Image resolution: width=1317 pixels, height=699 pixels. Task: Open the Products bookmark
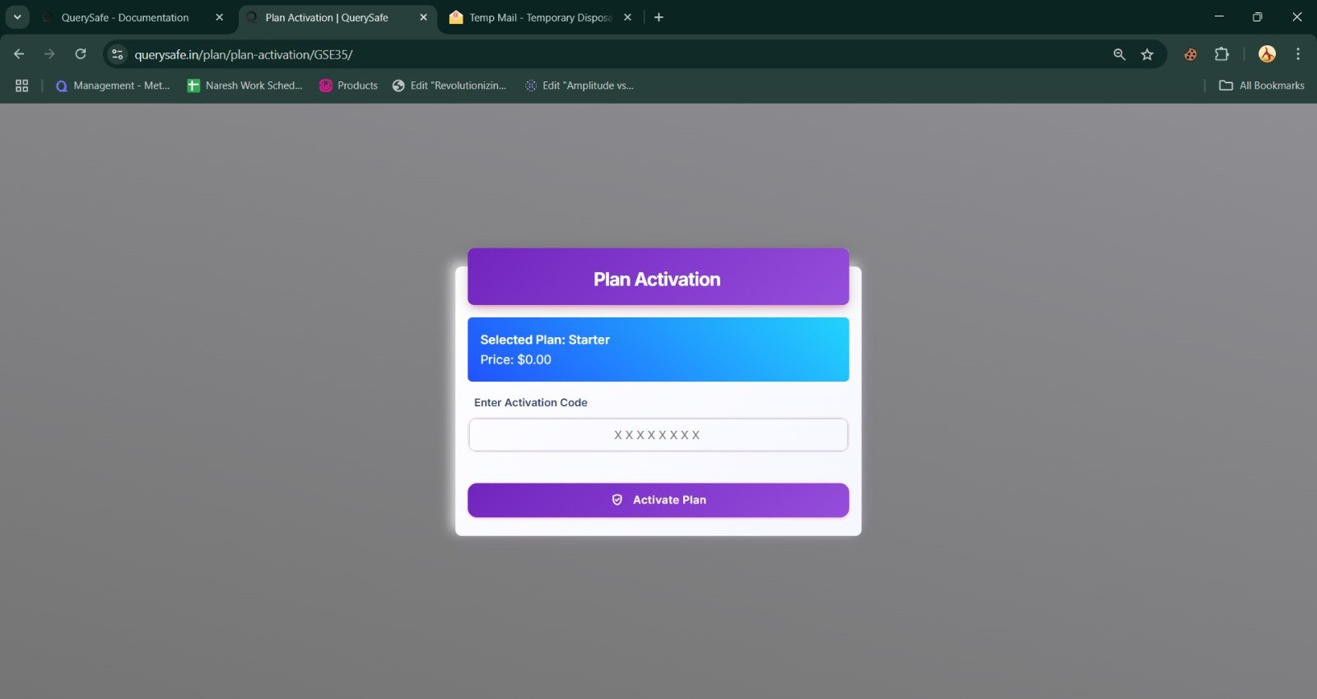click(348, 86)
